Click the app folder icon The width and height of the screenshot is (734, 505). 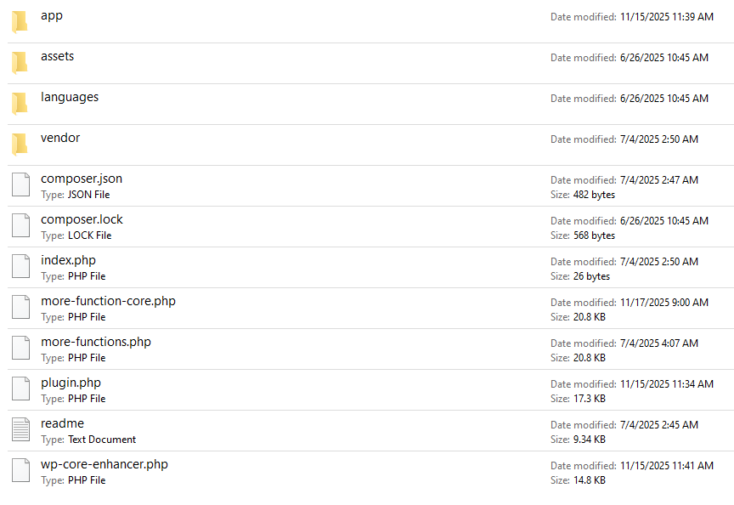click(20, 21)
